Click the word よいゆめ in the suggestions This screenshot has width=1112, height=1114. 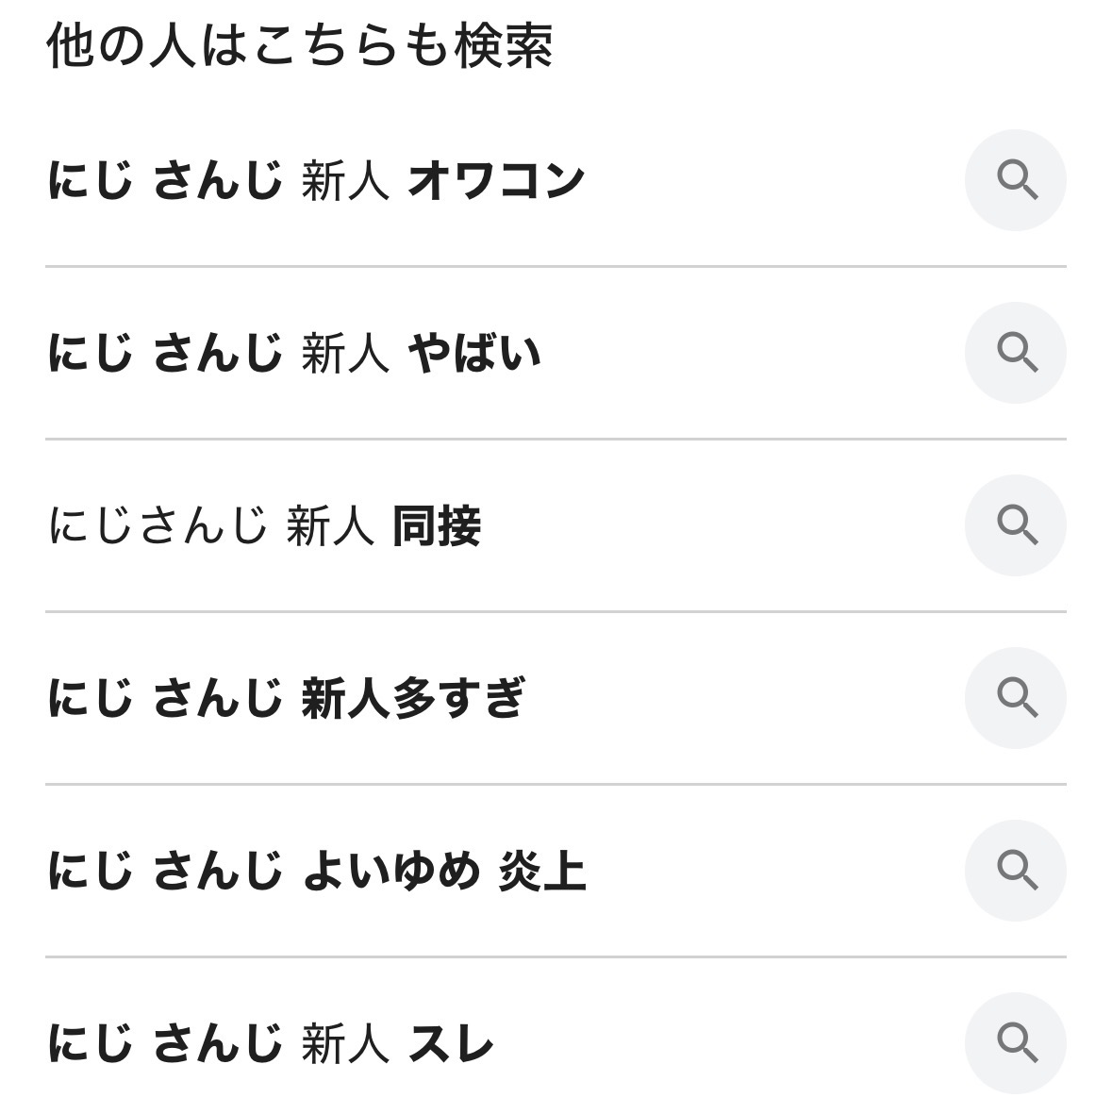(x=391, y=871)
